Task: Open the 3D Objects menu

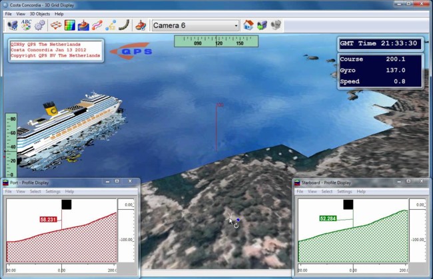Action: (40, 14)
